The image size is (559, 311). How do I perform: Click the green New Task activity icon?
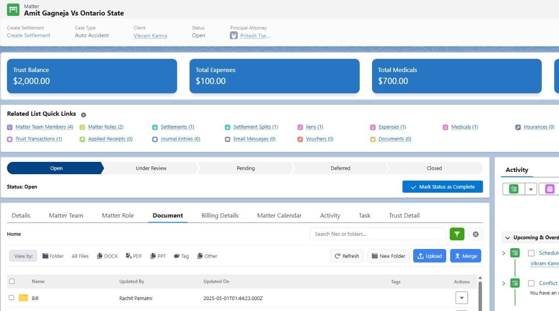tap(514, 189)
